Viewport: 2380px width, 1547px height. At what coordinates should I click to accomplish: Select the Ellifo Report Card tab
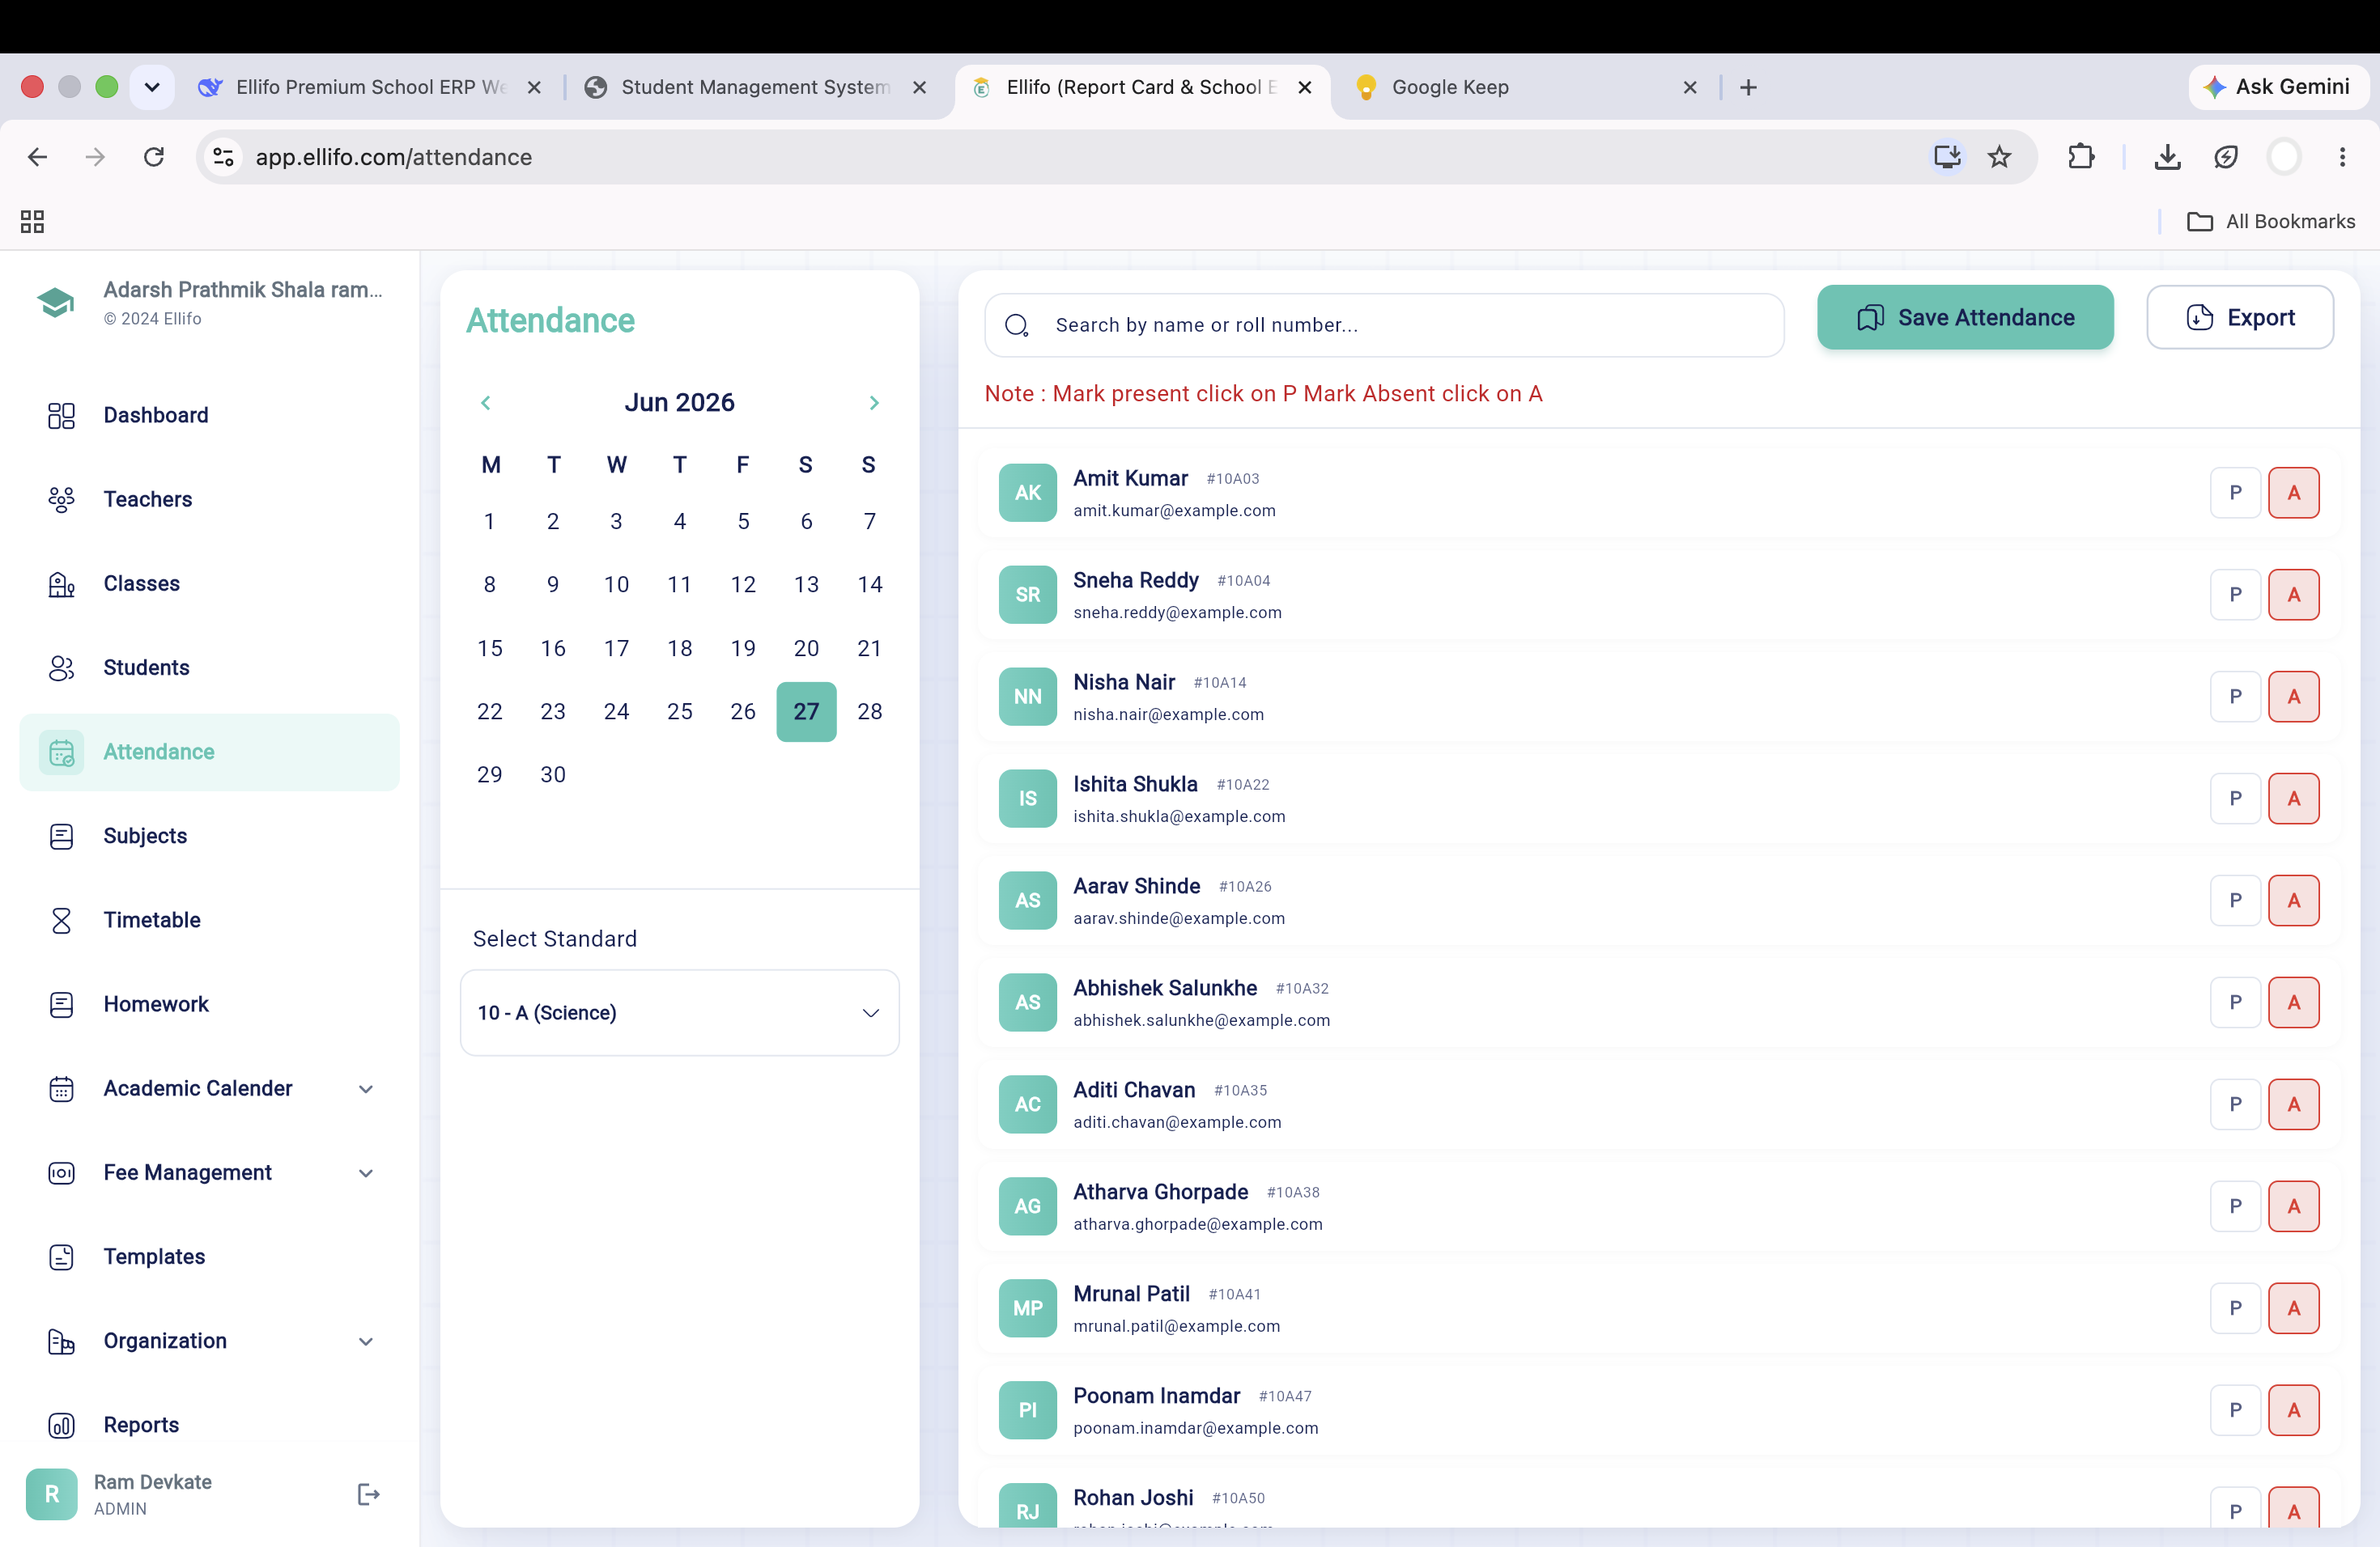coord(1142,87)
